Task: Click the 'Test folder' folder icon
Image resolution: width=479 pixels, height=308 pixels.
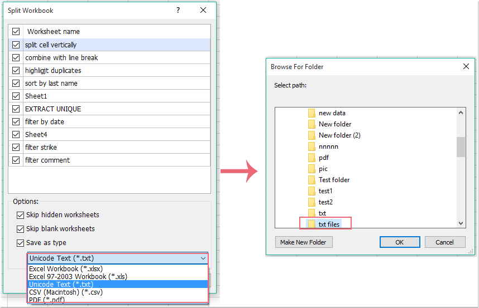Action: coord(312,180)
